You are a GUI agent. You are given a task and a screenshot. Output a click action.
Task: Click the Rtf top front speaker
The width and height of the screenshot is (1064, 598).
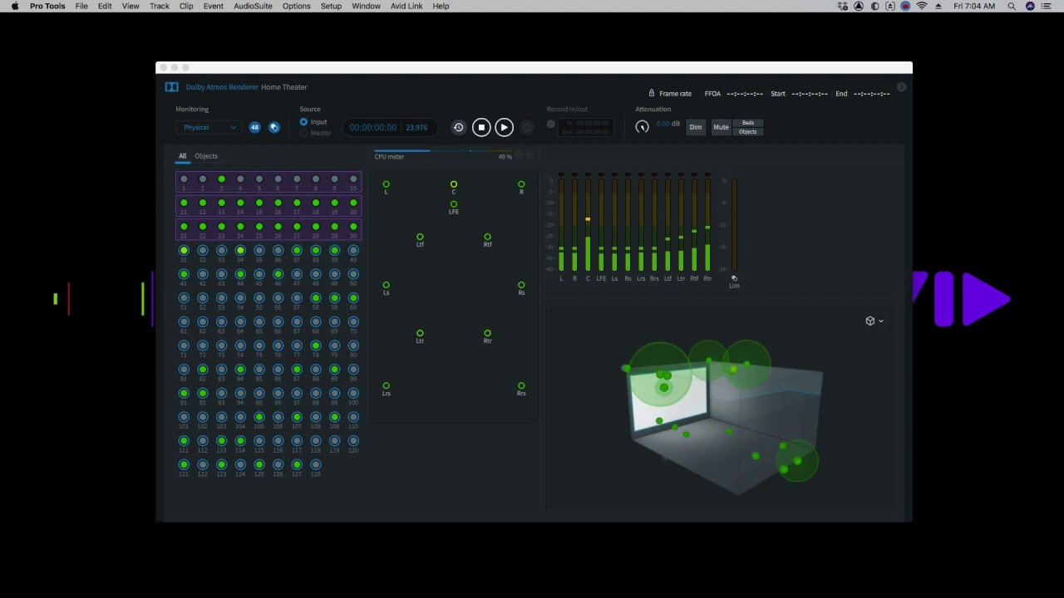coord(487,237)
